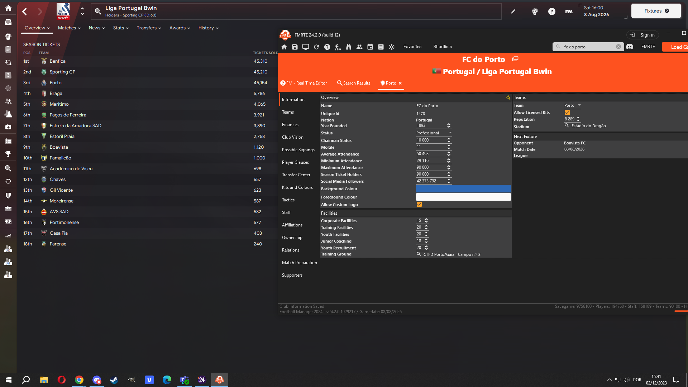Adjust Season Ticket Holders stepper arrows
The width and height of the screenshot is (688, 387).
tap(449, 174)
